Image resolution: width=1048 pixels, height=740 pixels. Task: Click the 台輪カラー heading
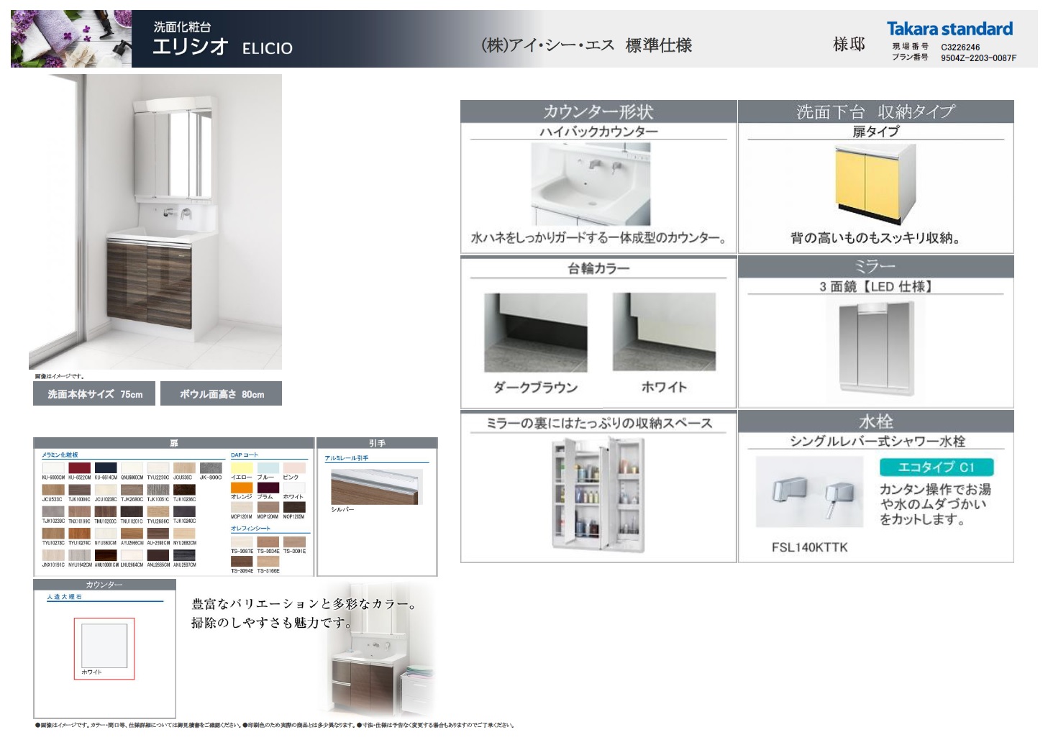coord(598,268)
